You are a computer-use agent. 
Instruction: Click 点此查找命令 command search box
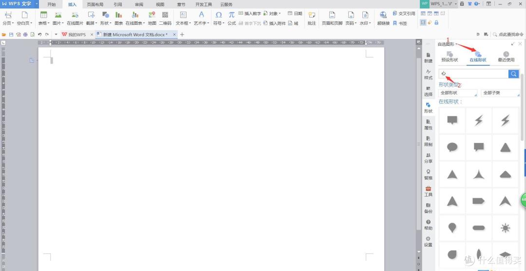[508, 34]
